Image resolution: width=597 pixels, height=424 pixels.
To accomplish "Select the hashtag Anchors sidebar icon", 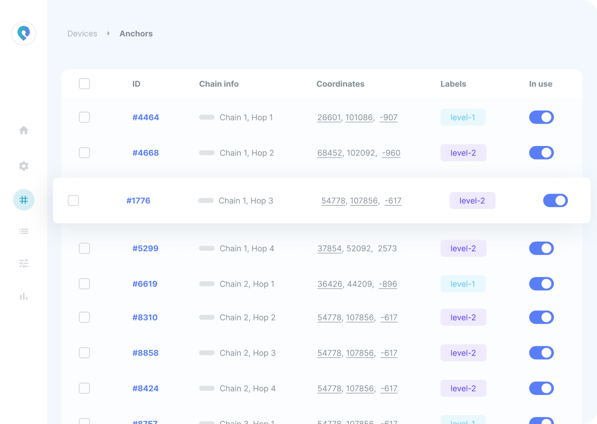I will coord(24,199).
